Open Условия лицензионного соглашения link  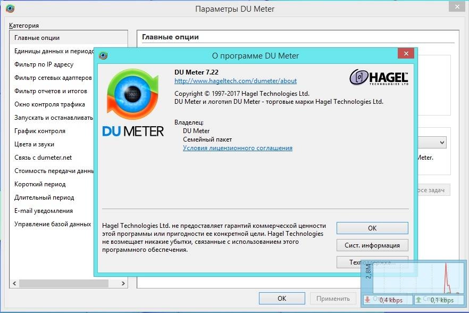pyautogui.click(x=238, y=148)
